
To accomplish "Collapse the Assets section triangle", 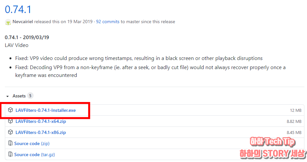I will coord(8,96).
